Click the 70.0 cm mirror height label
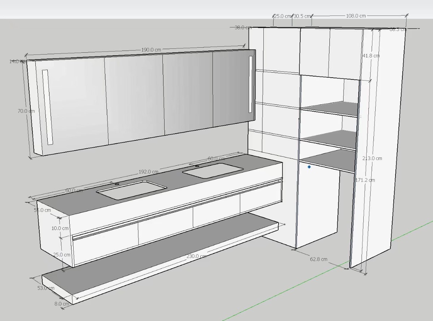 [26, 111]
